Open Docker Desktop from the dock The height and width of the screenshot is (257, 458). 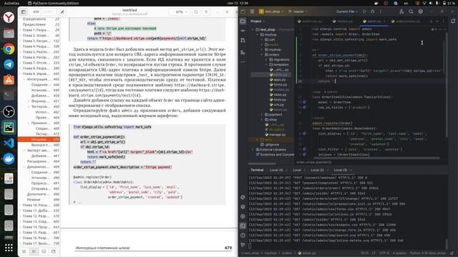pyautogui.click(x=9, y=158)
